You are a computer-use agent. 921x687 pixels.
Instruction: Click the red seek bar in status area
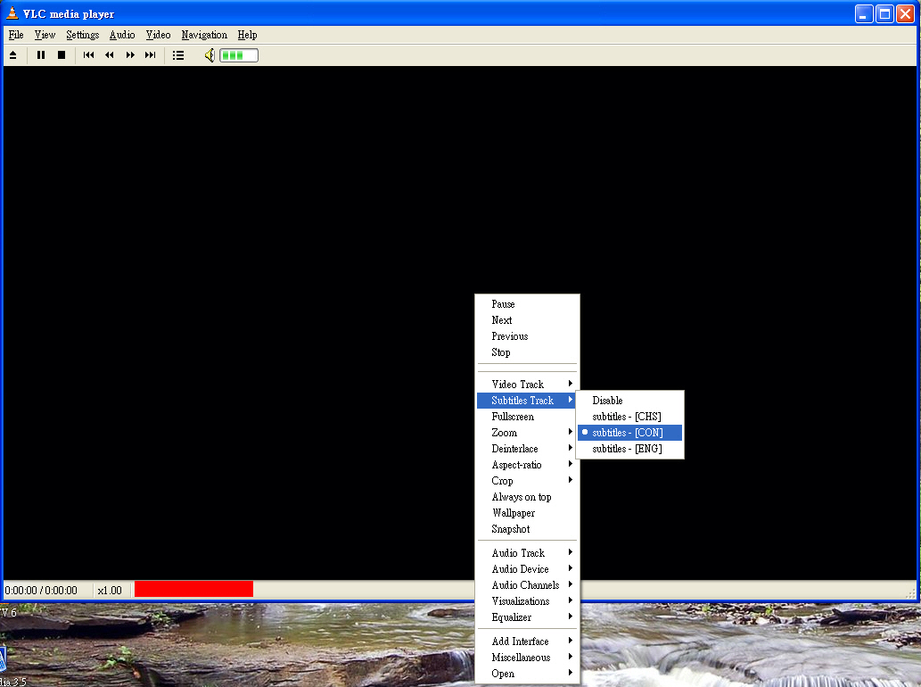(193, 589)
